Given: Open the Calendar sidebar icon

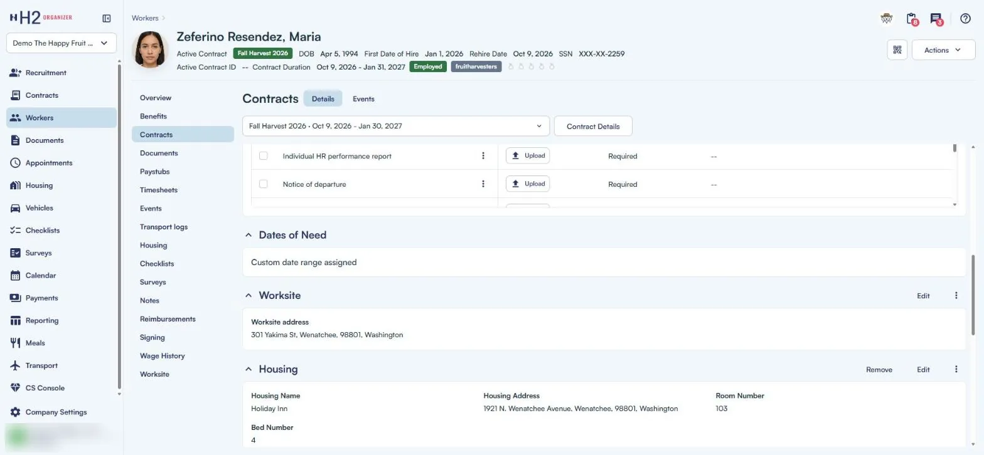Looking at the screenshot, I should pos(16,276).
